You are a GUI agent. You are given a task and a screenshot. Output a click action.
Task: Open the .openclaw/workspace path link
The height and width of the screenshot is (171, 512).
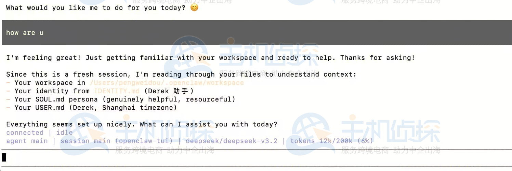click(x=167, y=83)
